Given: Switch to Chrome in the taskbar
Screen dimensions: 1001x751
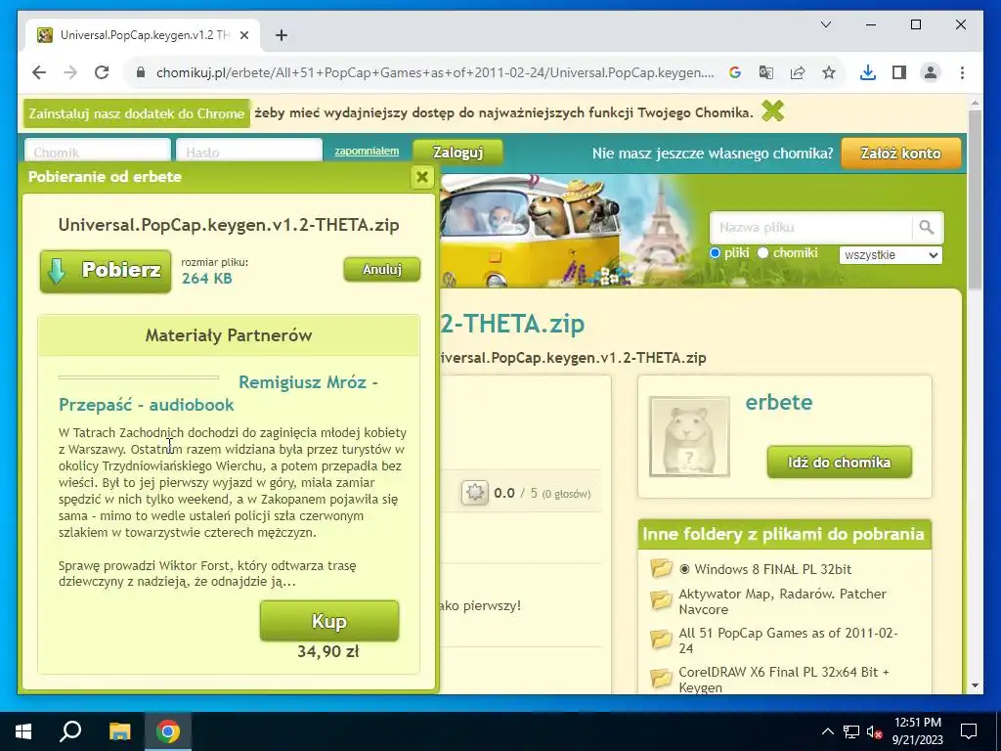Looking at the screenshot, I should click(x=168, y=731).
